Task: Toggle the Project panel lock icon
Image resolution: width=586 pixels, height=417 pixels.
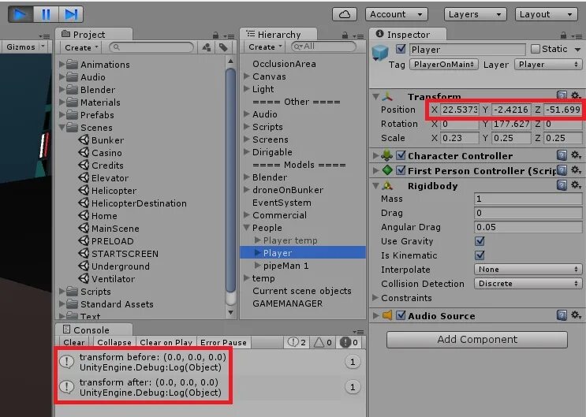Action: (215, 35)
